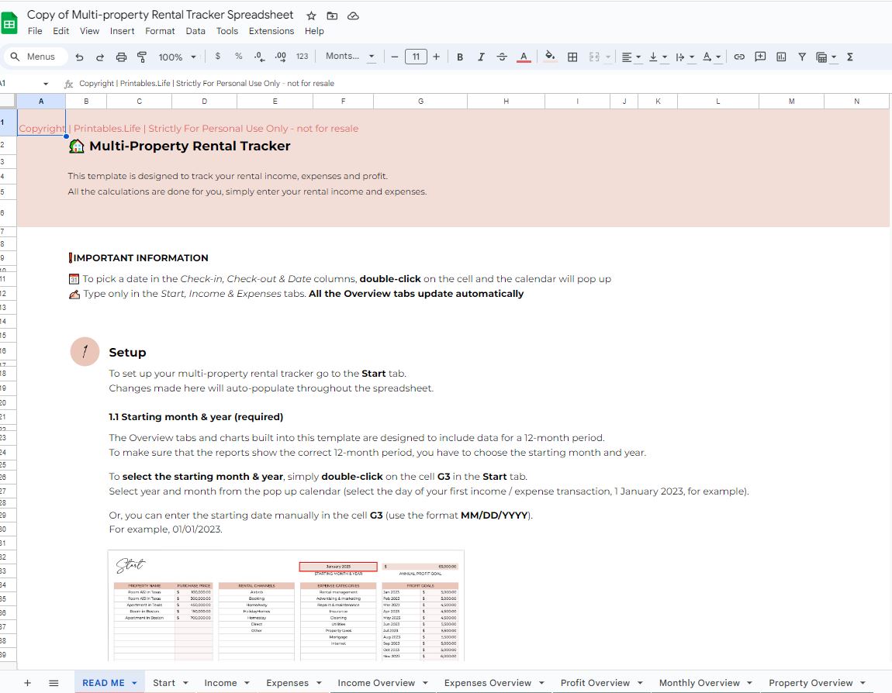
Task: Open the View menu
Action: click(89, 31)
